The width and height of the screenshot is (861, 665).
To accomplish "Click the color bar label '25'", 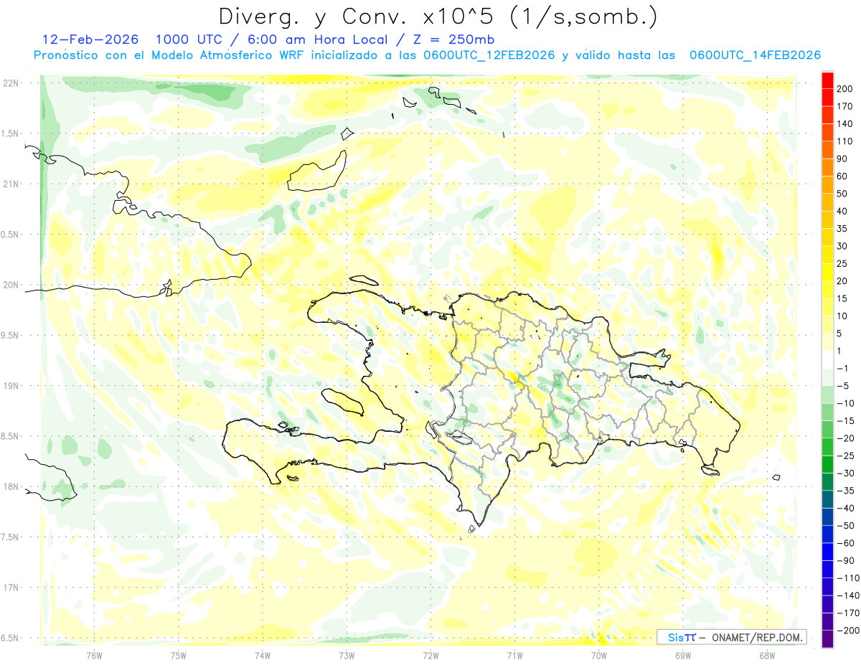I will [x=843, y=263].
